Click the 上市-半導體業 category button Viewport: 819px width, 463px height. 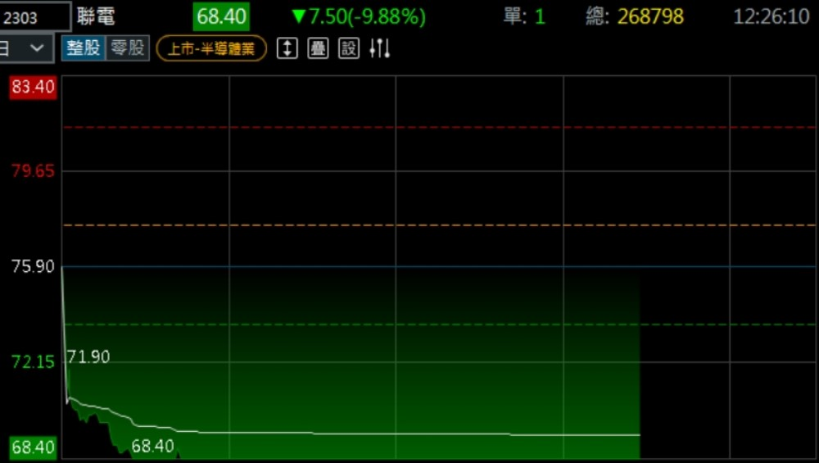click(211, 49)
